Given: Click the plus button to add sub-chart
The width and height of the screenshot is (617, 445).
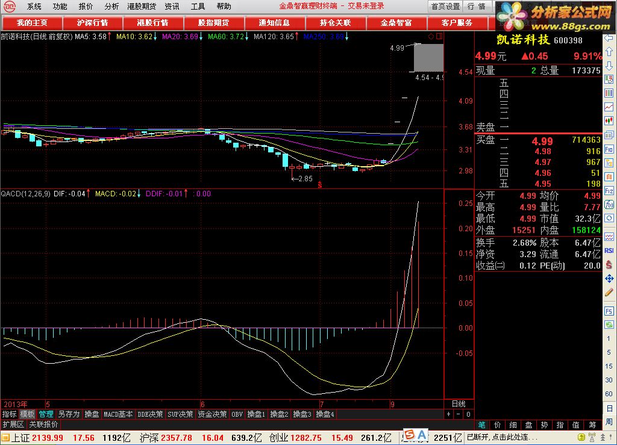Looking at the screenshot, I should 448,414.
